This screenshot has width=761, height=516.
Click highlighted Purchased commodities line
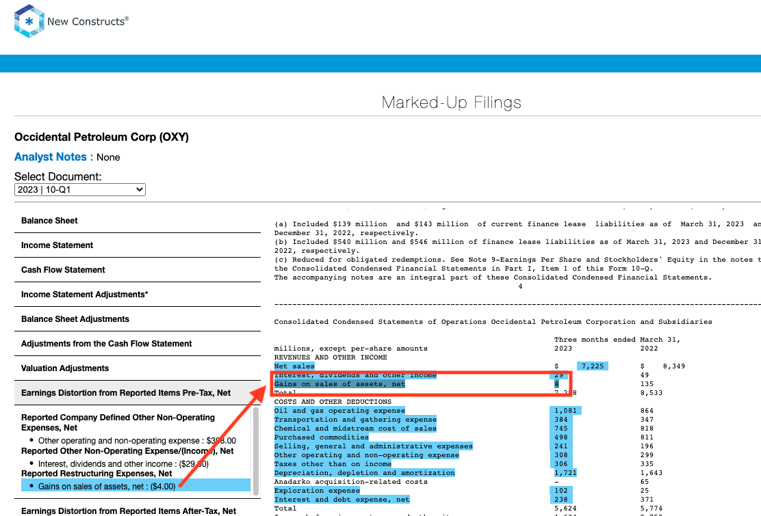tap(321, 437)
